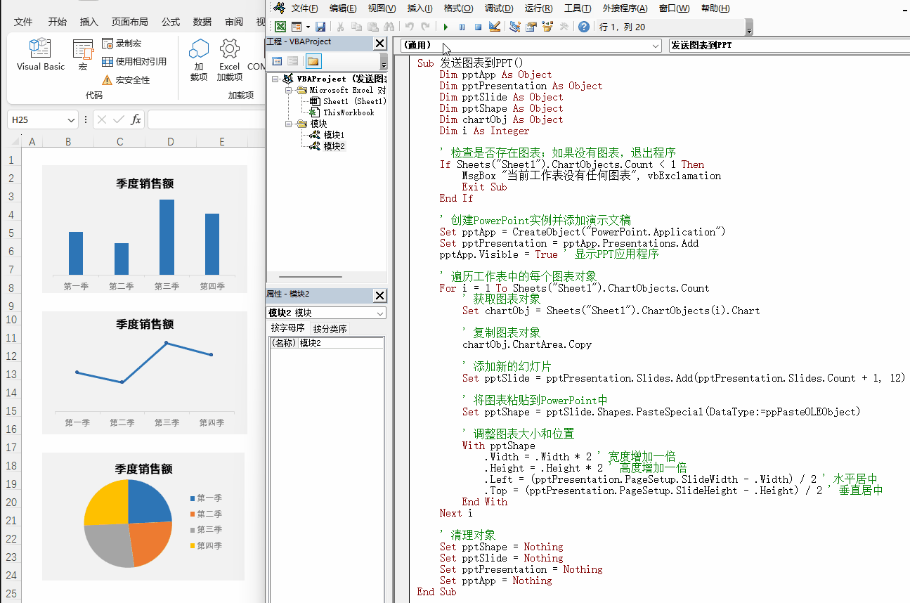The height and width of the screenshot is (603, 910).
Task: Open Project Explorer toolbar icon
Action: click(x=515, y=27)
